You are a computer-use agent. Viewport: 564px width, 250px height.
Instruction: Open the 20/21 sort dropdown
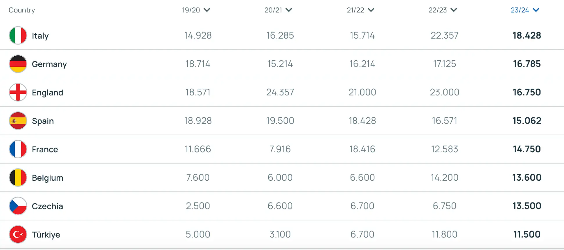(x=289, y=10)
